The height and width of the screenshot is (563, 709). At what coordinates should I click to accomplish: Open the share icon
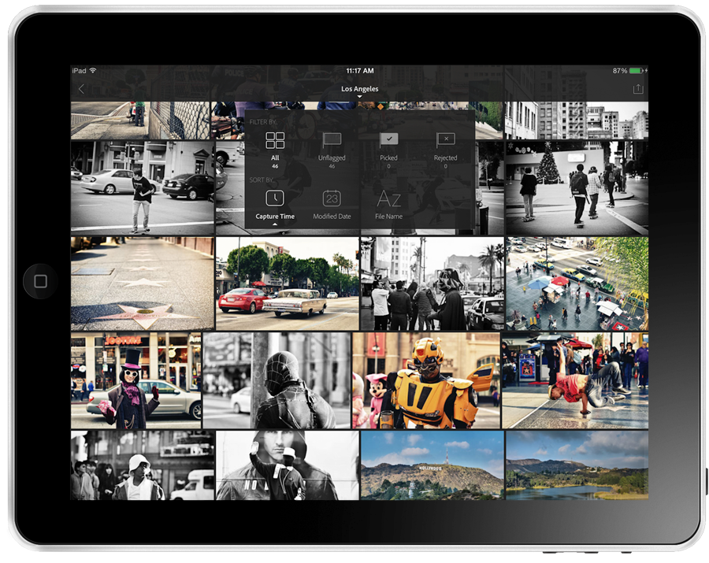click(638, 88)
